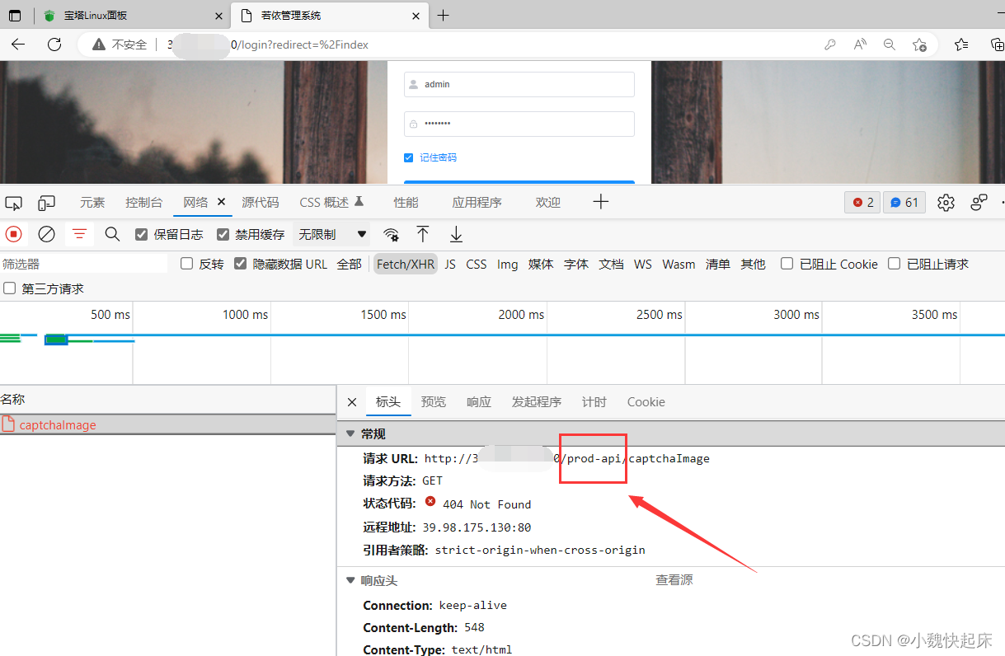The height and width of the screenshot is (656, 1005).
Task: Open the CSS 概述 panel
Action: coord(331,203)
